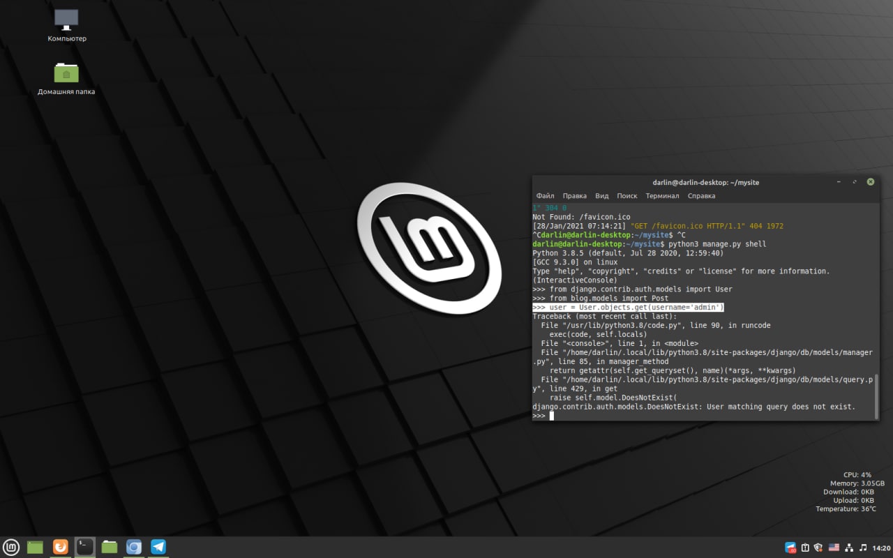Open the network connections tray icon
The width and height of the screenshot is (893, 558).
[848, 548]
